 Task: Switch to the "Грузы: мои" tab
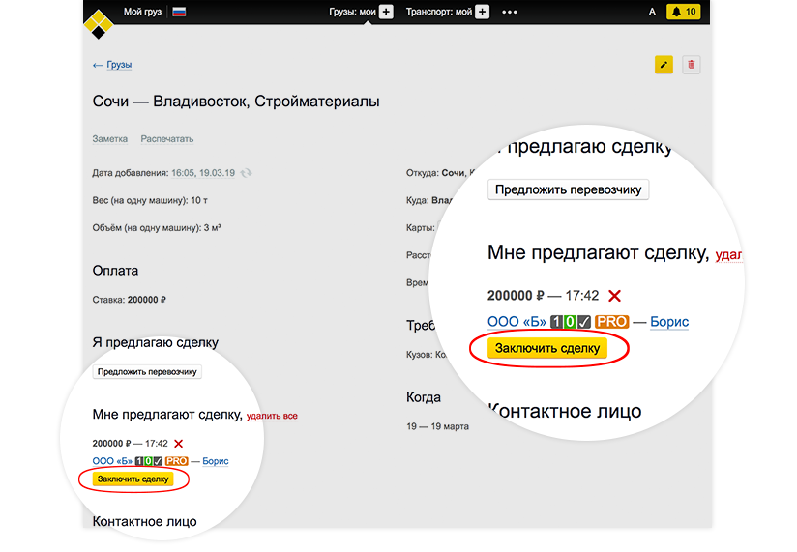tap(353, 12)
